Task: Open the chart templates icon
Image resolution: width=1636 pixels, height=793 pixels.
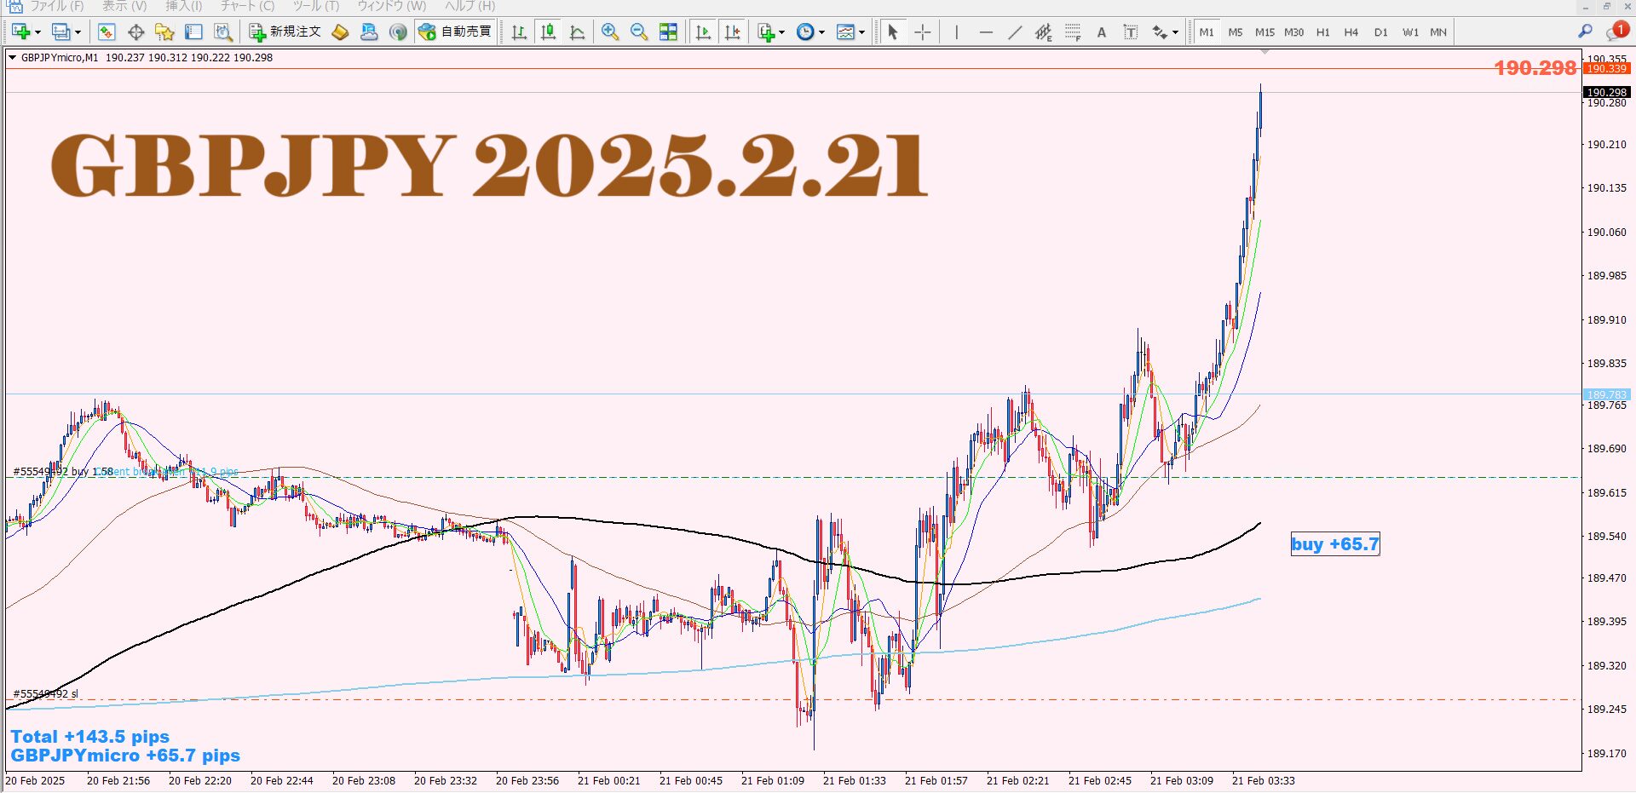Action: pos(845,32)
